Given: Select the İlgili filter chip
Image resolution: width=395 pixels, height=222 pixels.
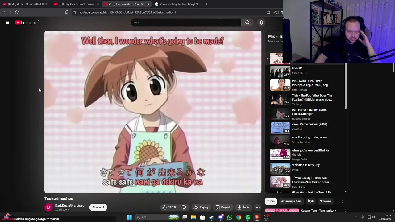Looking at the screenshot, I should click(x=311, y=201).
